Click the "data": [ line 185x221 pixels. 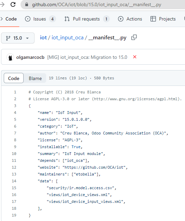click(x=48, y=181)
